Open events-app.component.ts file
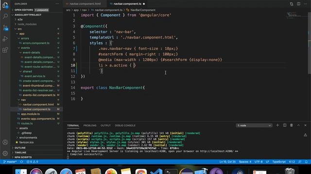Screen dimensions: 311x174 pos(38,119)
